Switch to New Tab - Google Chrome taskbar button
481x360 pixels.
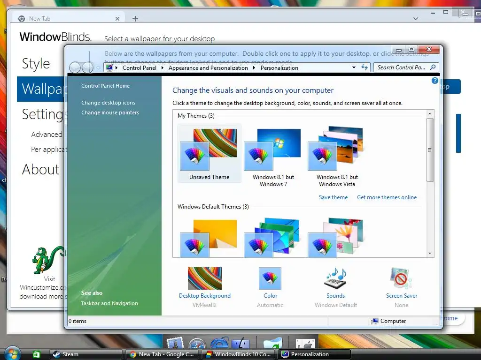tap(162, 354)
